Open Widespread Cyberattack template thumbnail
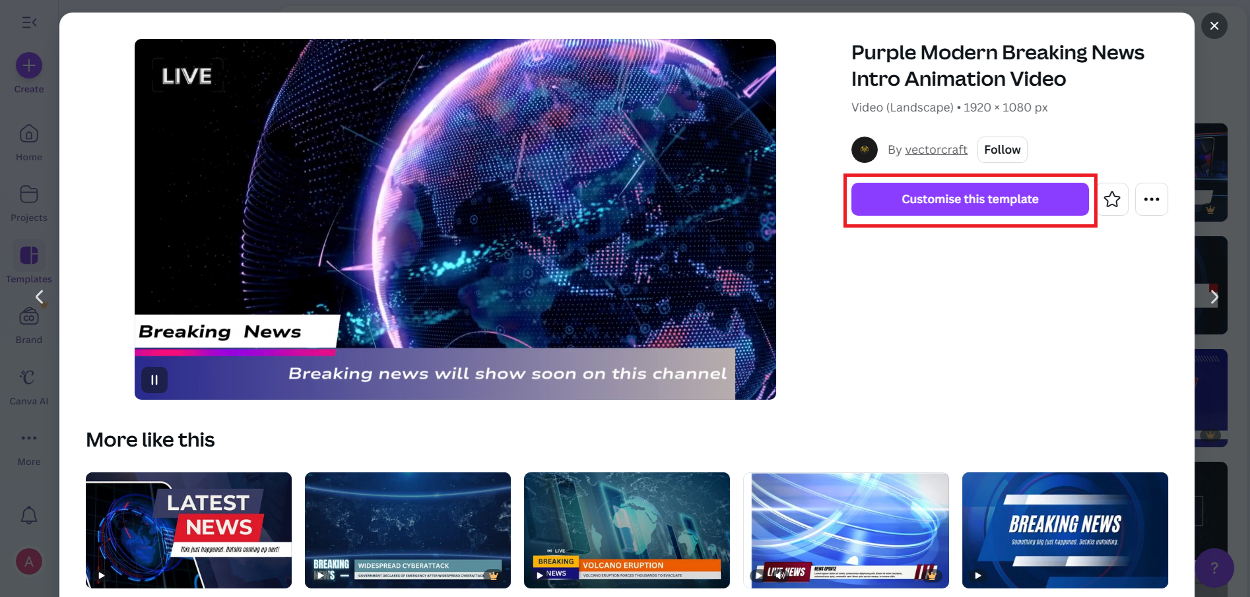The width and height of the screenshot is (1250, 597). [408, 530]
